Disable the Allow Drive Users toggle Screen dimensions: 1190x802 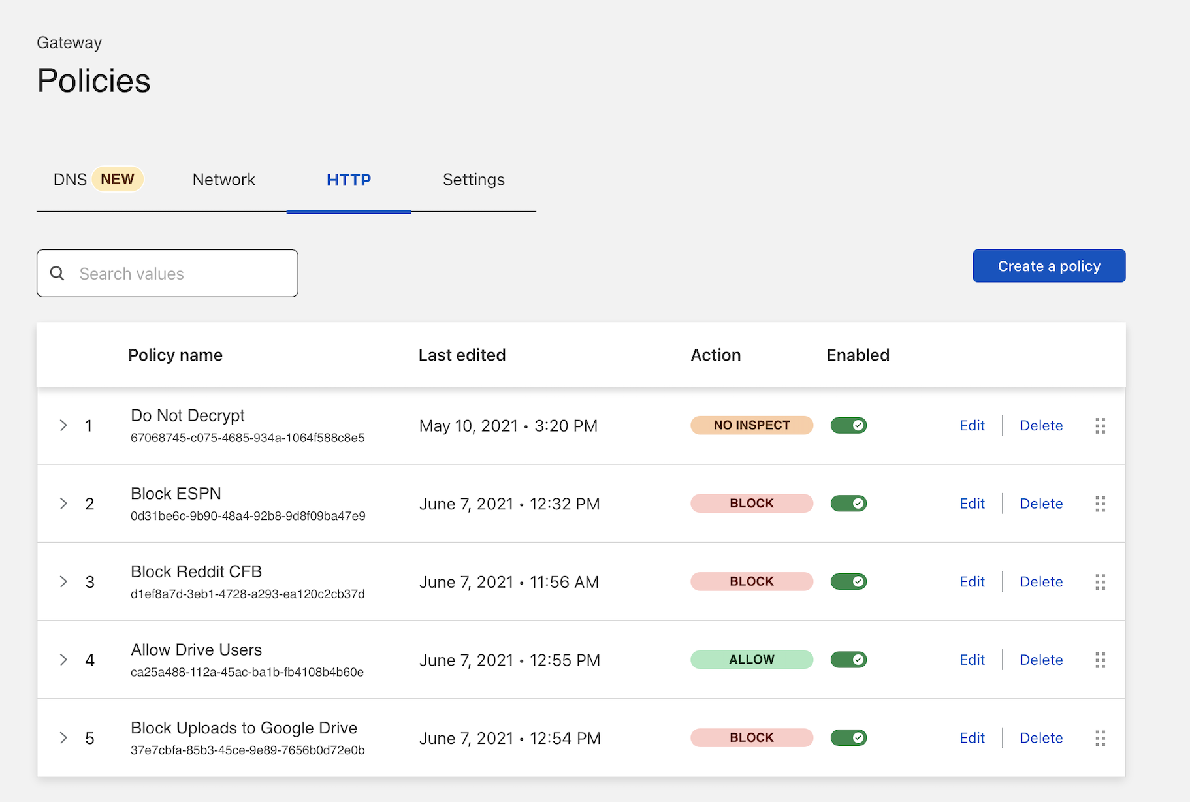[848, 660]
